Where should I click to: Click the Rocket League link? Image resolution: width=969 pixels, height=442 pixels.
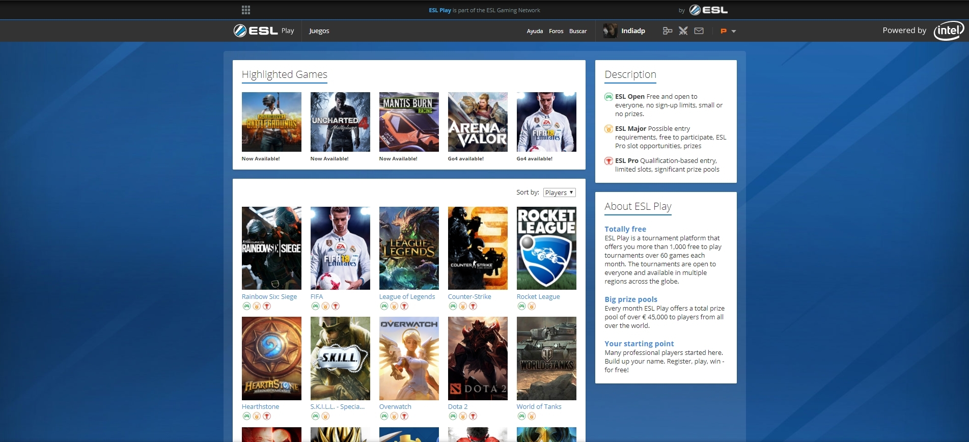coord(538,296)
